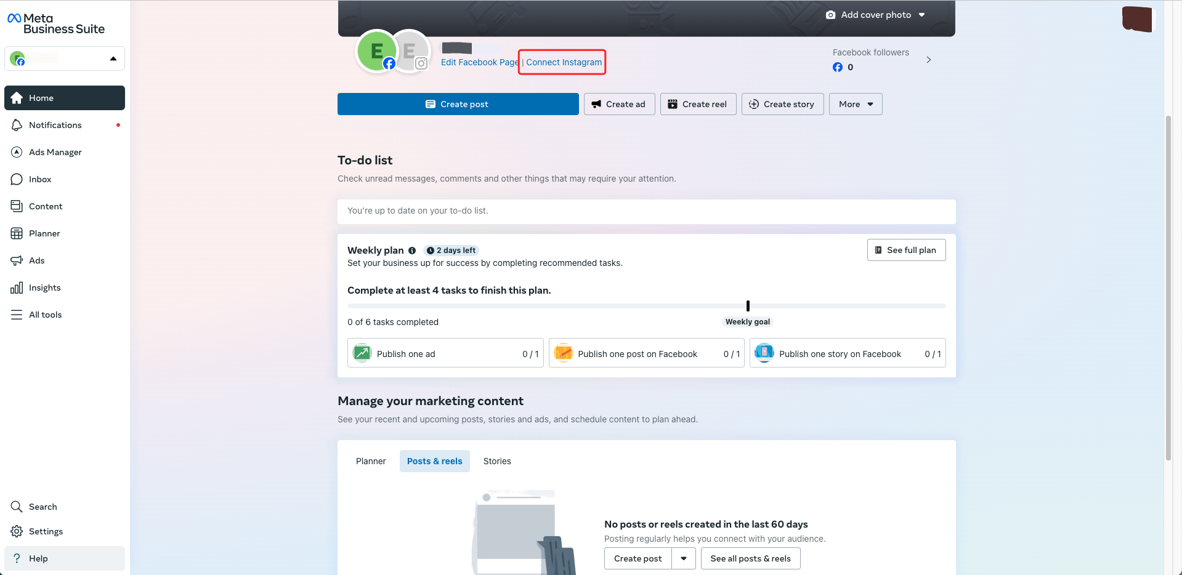Image resolution: width=1182 pixels, height=575 pixels.
Task: Click the Facebook page profile avatar
Action: pyautogui.click(x=376, y=52)
